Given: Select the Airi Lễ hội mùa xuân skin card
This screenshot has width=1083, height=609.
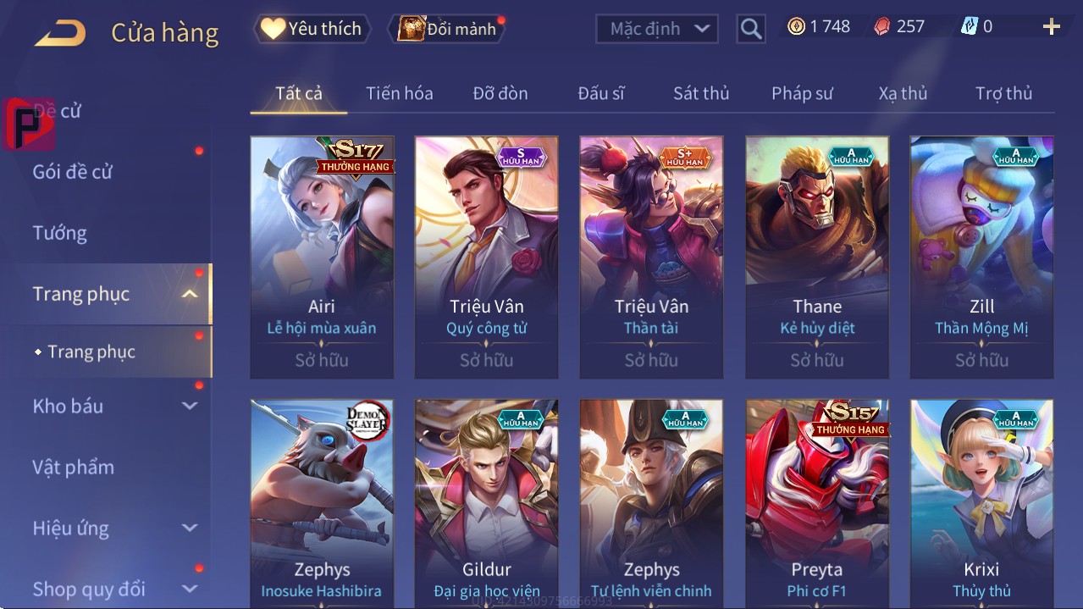Looking at the screenshot, I should 322,257.
